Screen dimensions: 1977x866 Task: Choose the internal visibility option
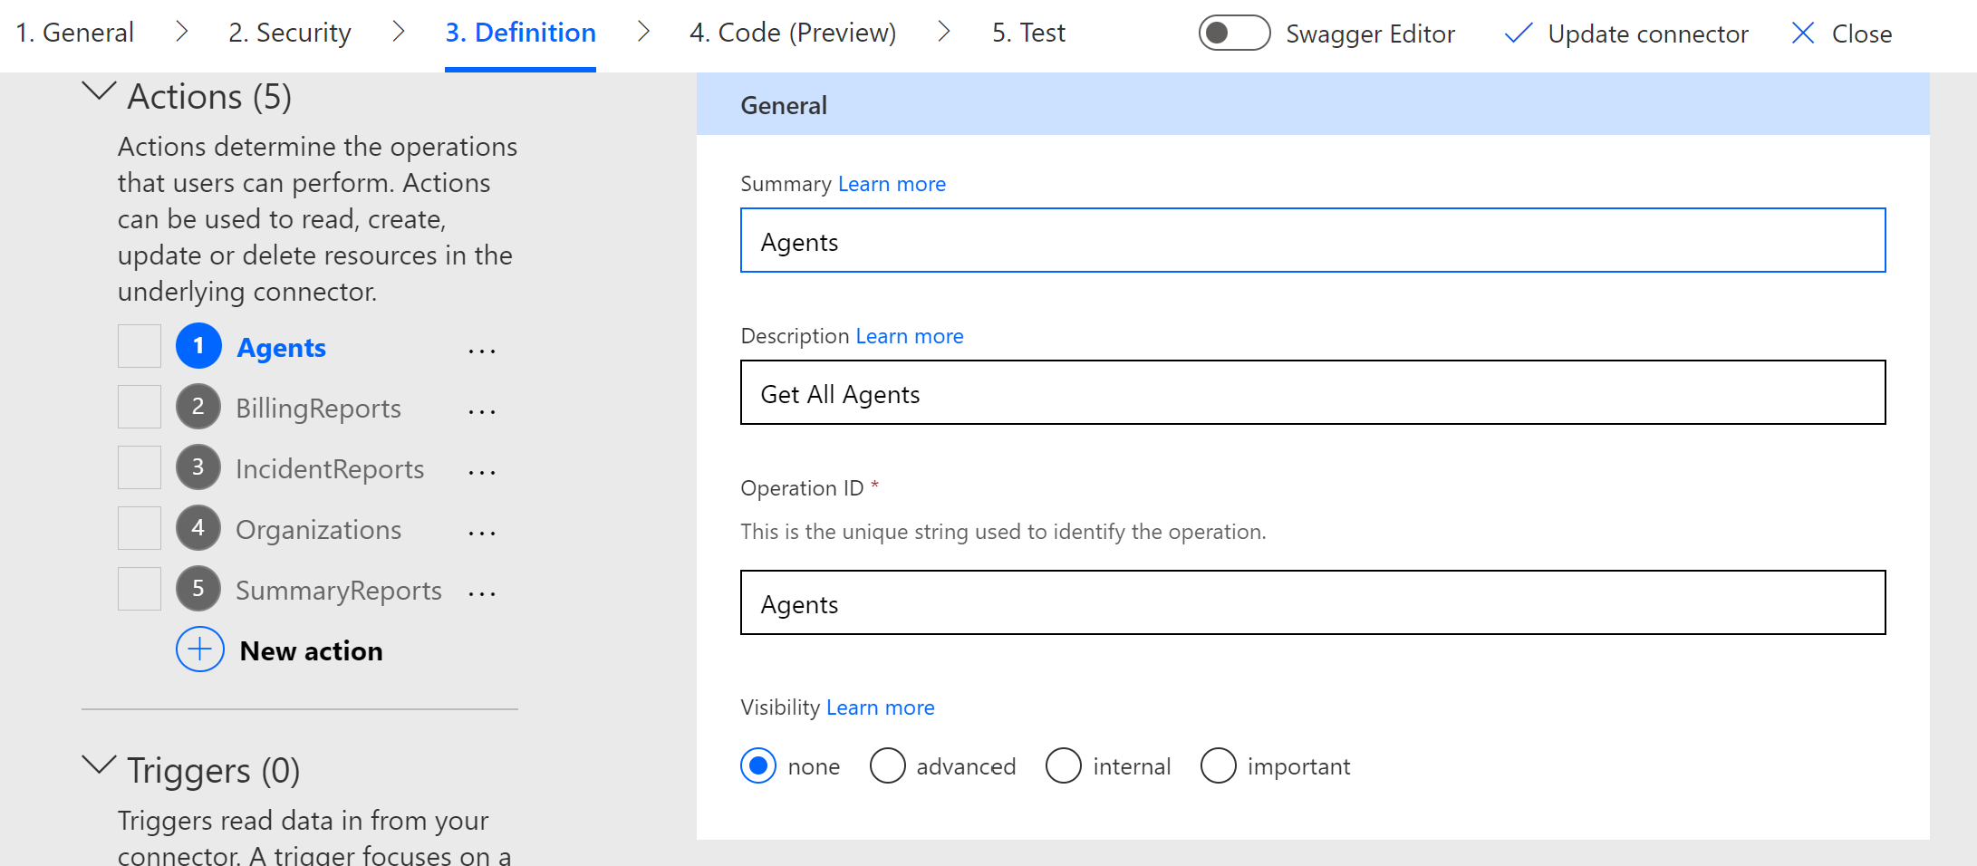click(1063, 765)
